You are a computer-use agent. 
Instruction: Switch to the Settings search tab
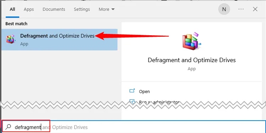[82, 9]
